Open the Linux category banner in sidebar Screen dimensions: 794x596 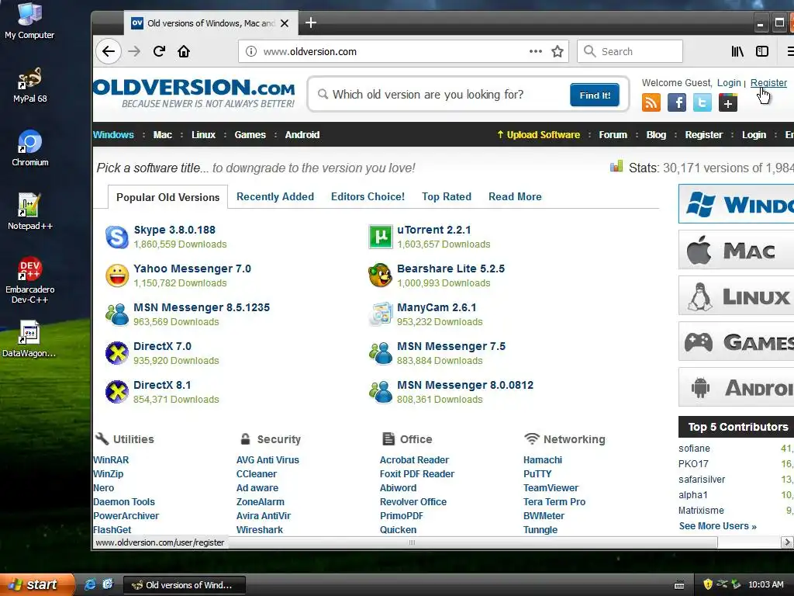(x=737, y=296)
